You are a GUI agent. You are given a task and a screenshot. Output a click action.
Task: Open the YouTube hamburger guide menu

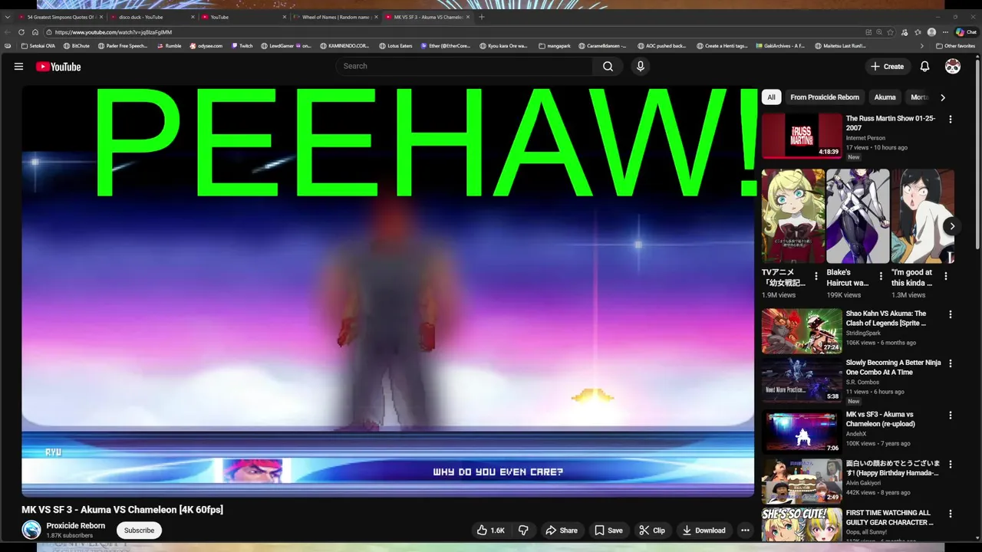coord(18,67)
